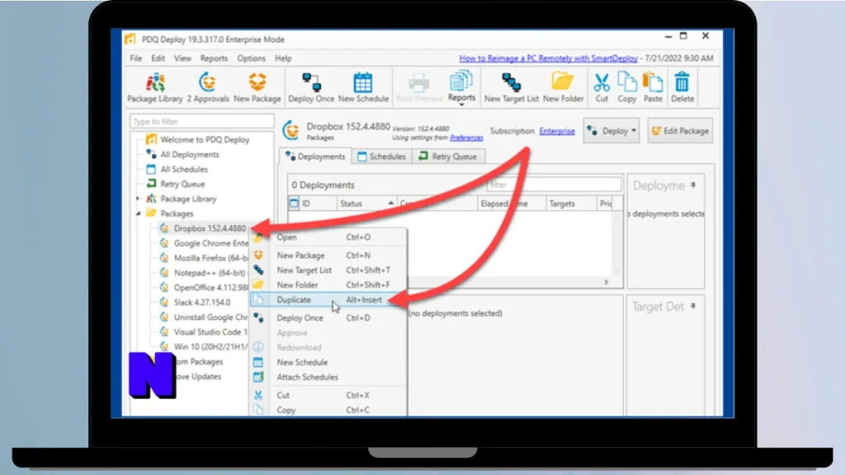
Task: Click icon beside Duplicate in context menu
Action: click(258, 299)
